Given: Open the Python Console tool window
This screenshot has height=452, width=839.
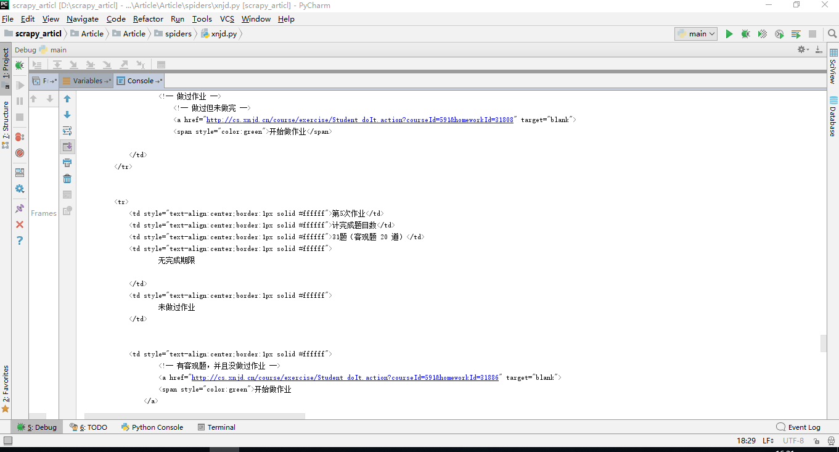Looking at the screenshot, I should point(152,427).
